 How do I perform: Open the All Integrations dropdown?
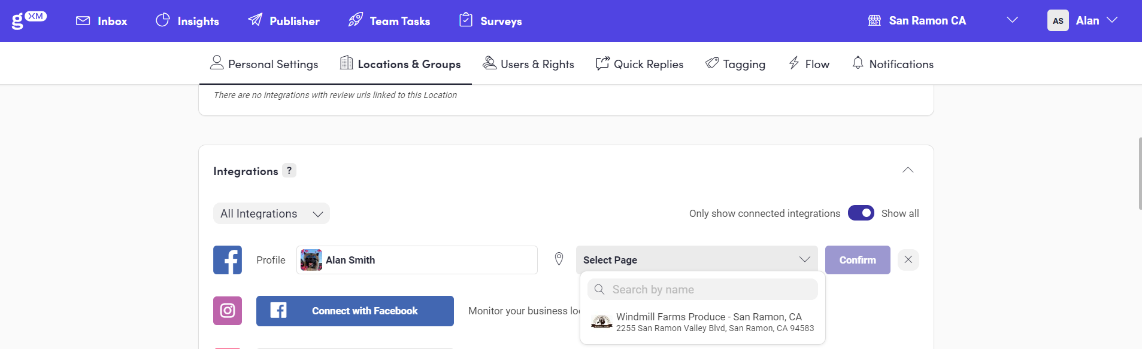(271, 213)
